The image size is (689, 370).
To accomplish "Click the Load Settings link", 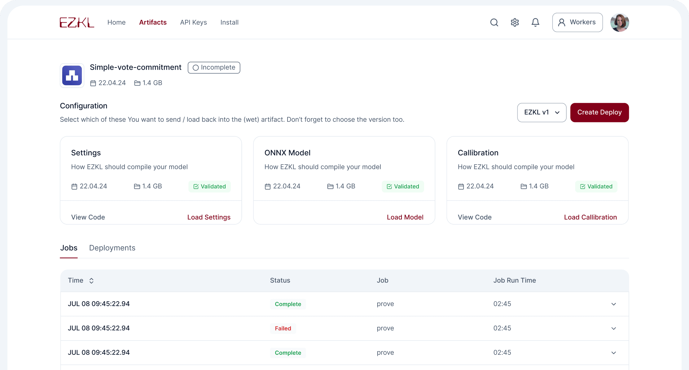I will click(209, 217).
